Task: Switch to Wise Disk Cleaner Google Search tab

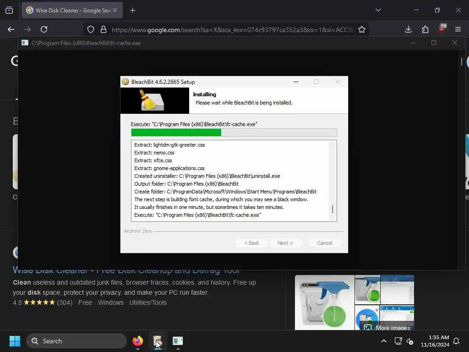Action: [72, 10]
